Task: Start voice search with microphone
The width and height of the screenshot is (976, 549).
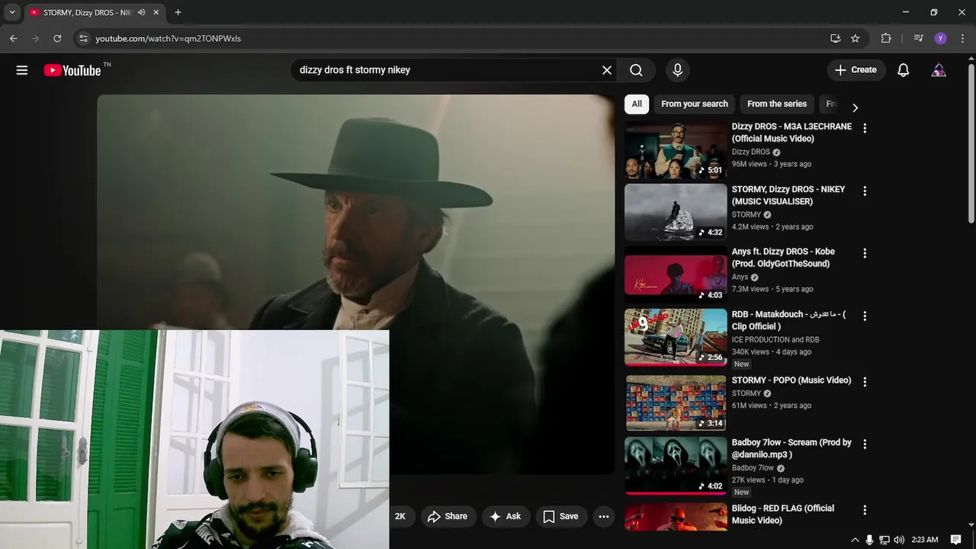Action: tap(677, 70)
